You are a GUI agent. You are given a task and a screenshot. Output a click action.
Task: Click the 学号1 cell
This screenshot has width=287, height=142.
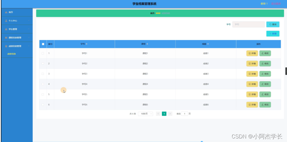84,53
